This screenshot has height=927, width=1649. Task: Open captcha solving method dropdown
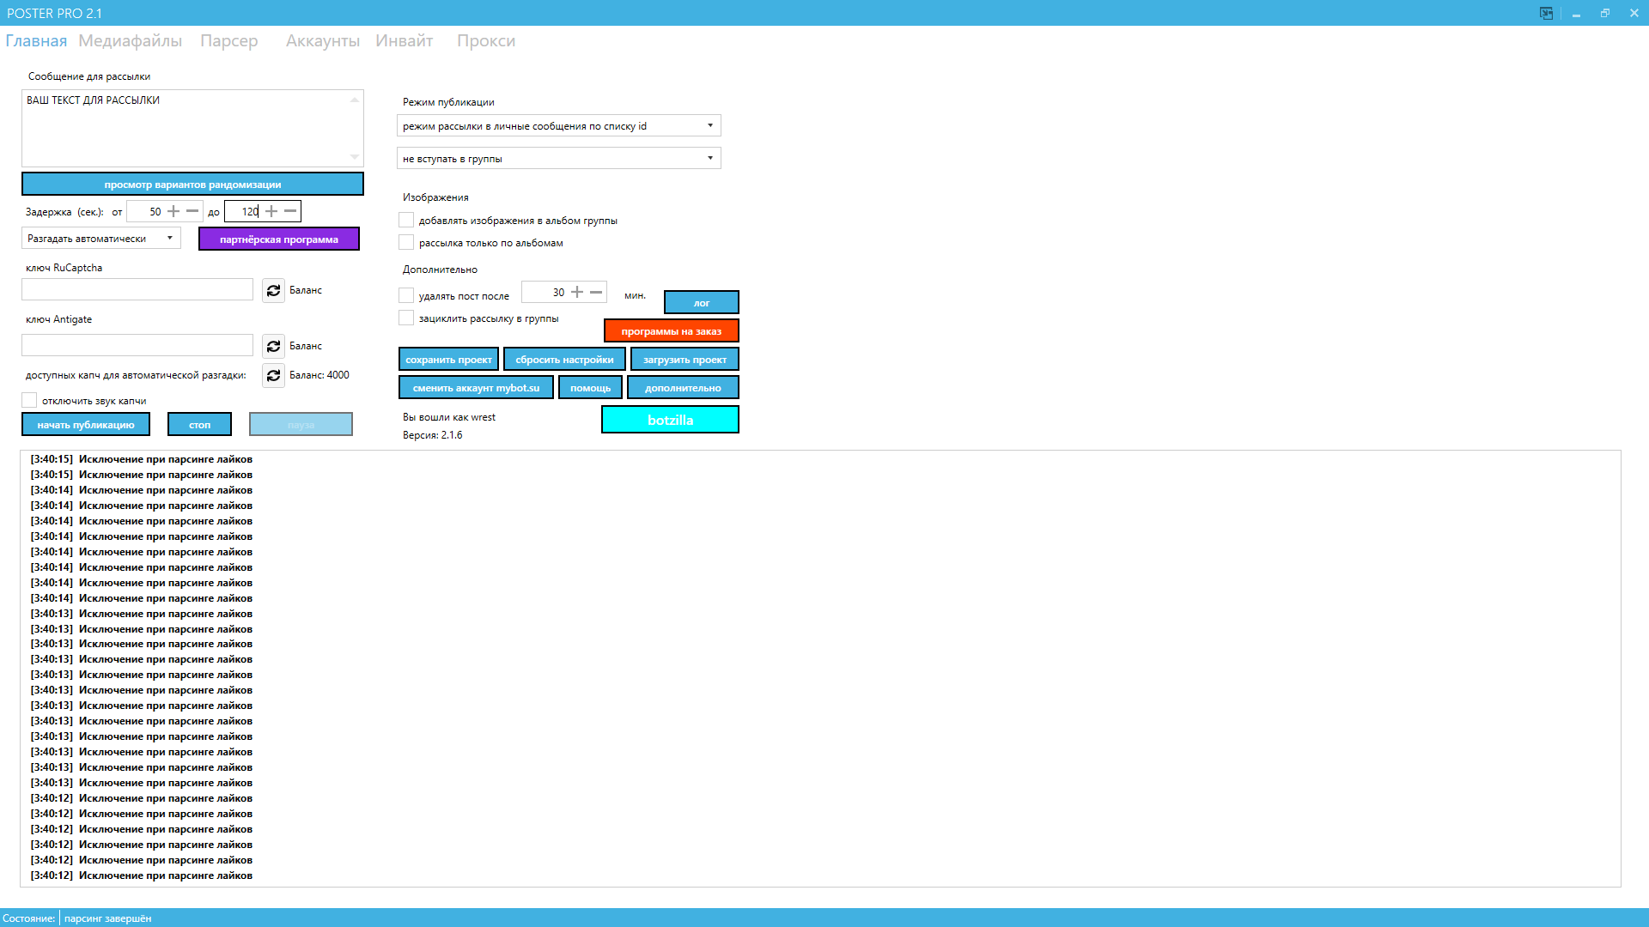point(100,239)
